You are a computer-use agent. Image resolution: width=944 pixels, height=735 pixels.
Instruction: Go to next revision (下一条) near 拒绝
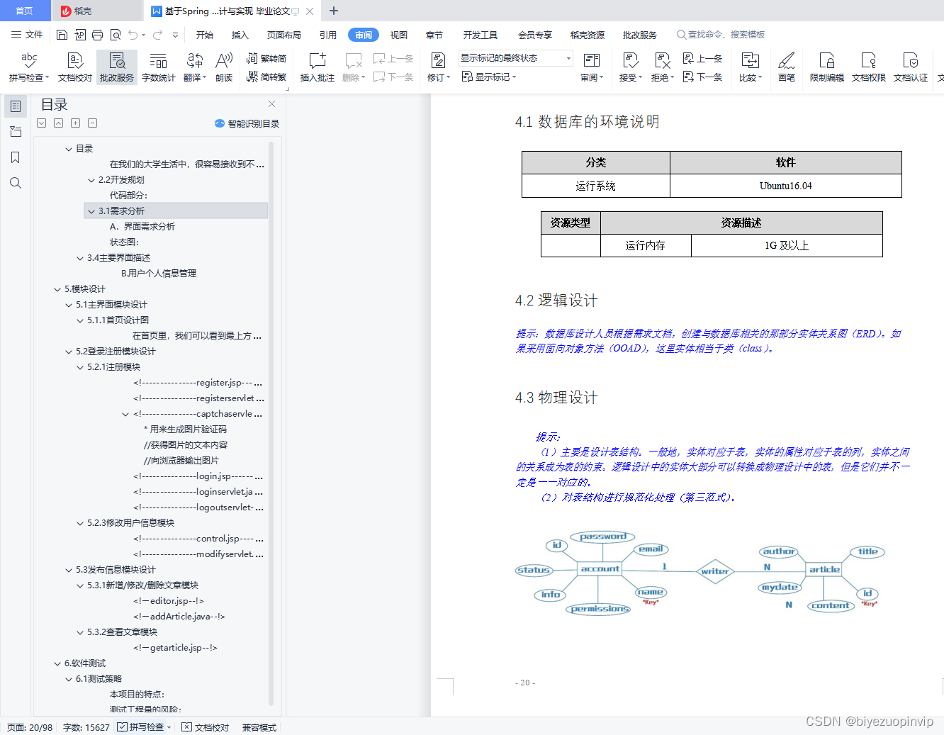pyautogui.click(x=702, y=77)
